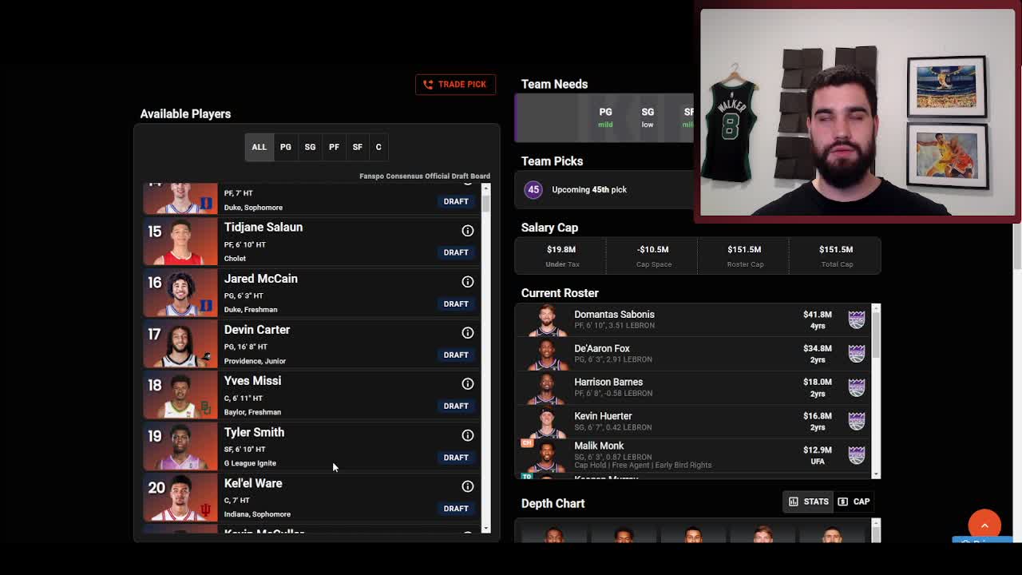Click the PG mild team need
Image resolution: width=1022 pixels, height=575 pixels.
(x=605, y=117)
